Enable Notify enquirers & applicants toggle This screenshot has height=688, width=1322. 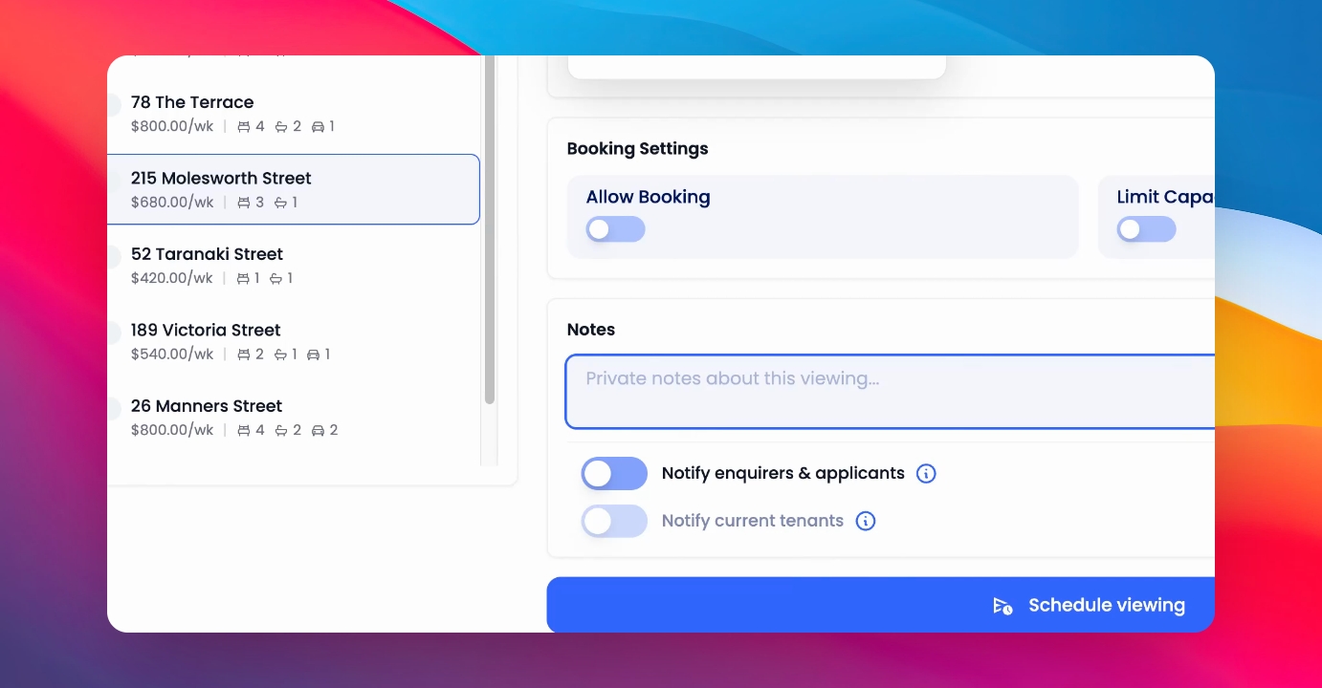pos(614,473)
